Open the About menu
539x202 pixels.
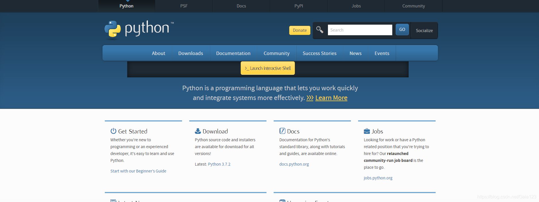click(159, 53)
